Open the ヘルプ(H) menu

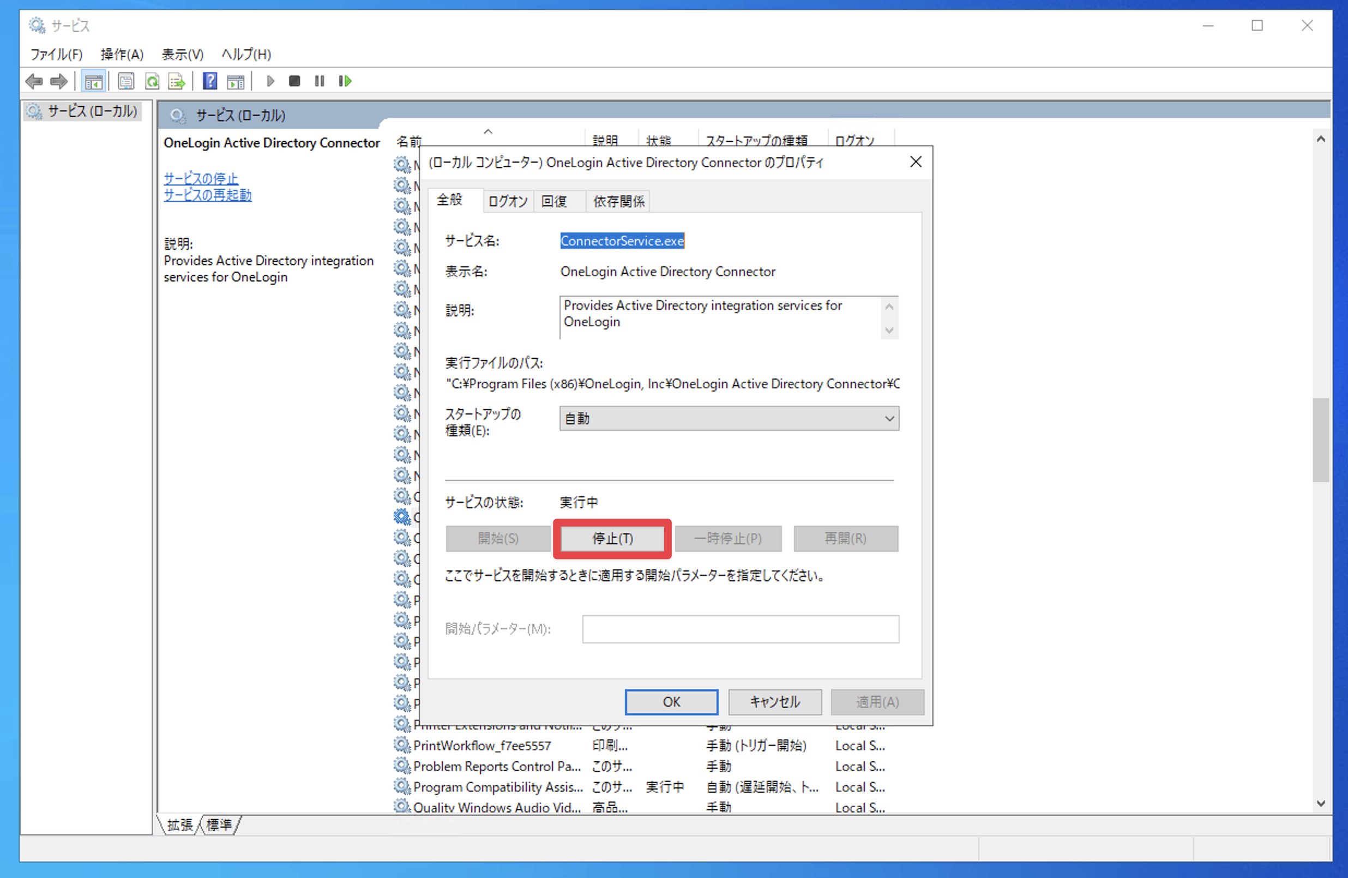[x=246, y=55]
